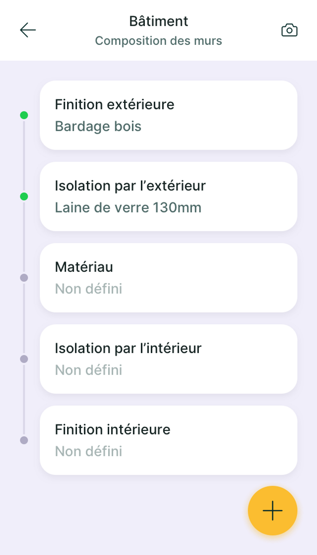The height and width of the screenshot is (555, 317).
Task: Tap Non défini under Finition intérieure
Action: 89,452
